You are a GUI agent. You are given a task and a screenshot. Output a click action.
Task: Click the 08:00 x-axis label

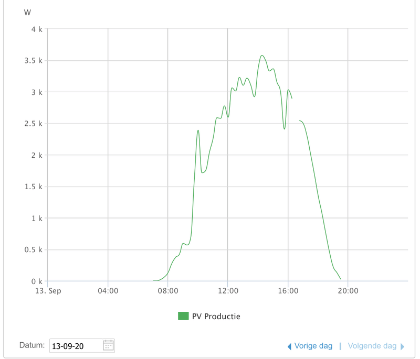168,291
